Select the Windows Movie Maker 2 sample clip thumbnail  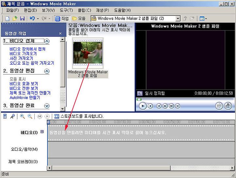[x=88, y=53]
